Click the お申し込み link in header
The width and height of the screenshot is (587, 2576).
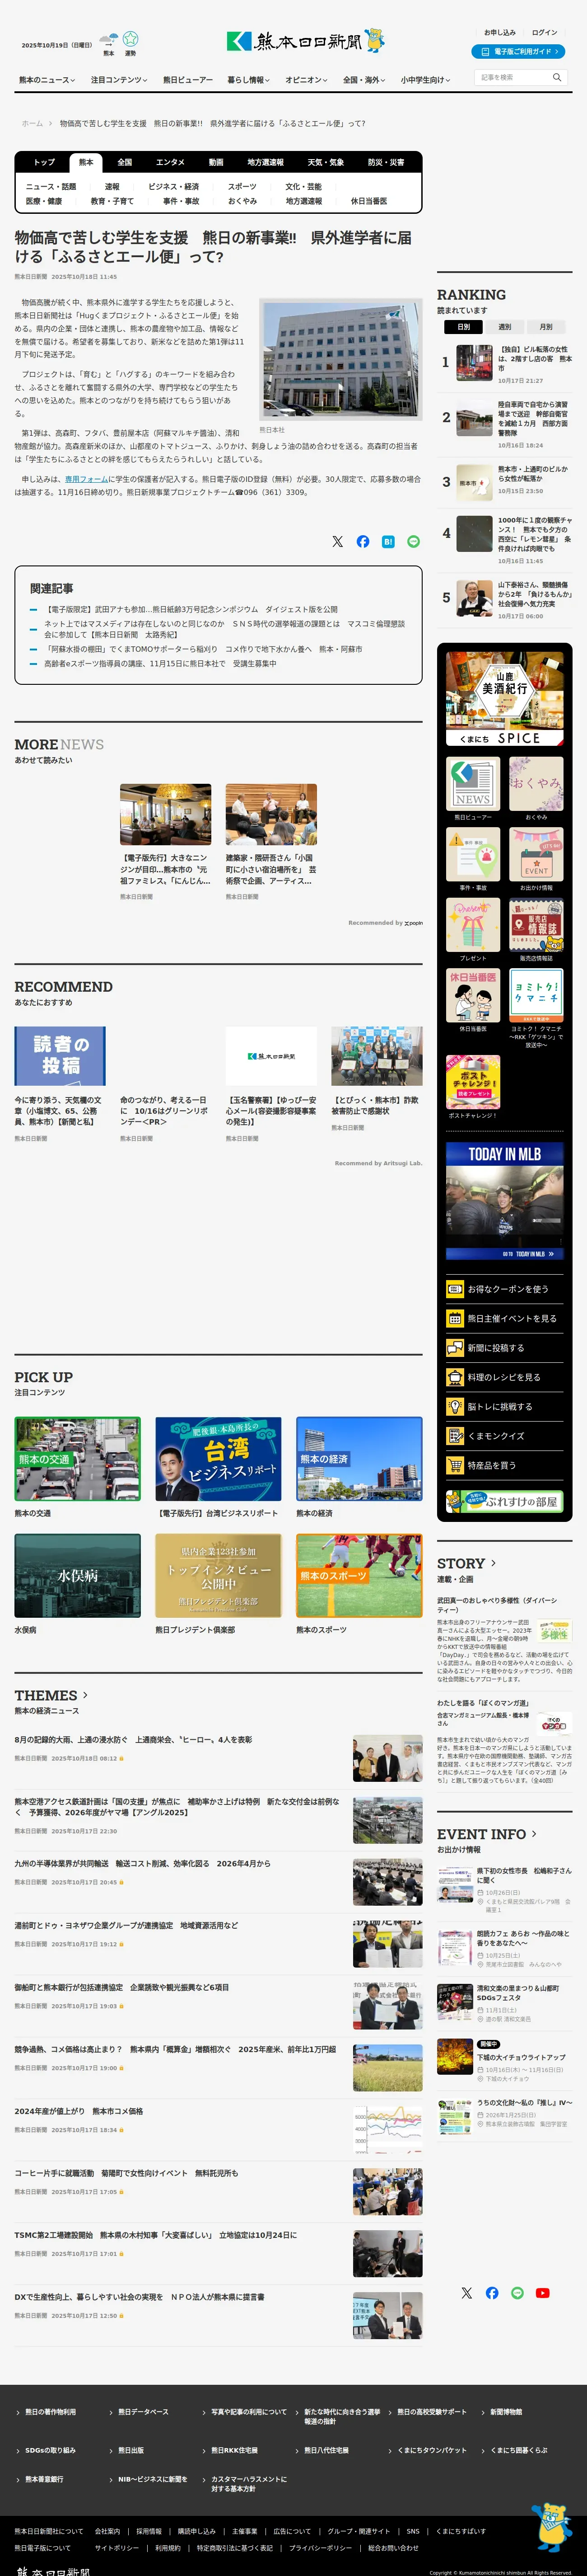[x=500, y=32]
